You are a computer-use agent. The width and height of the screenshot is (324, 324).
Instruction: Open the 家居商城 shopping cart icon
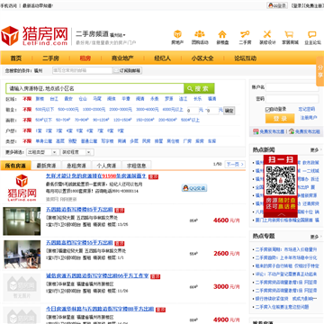click(x=290, y=37)
